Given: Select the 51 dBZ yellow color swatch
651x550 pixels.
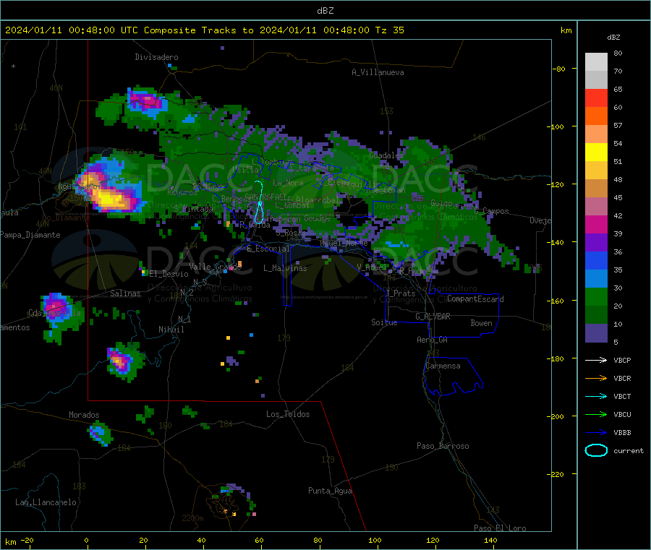Looking at the screenshot, I should 596,152.
